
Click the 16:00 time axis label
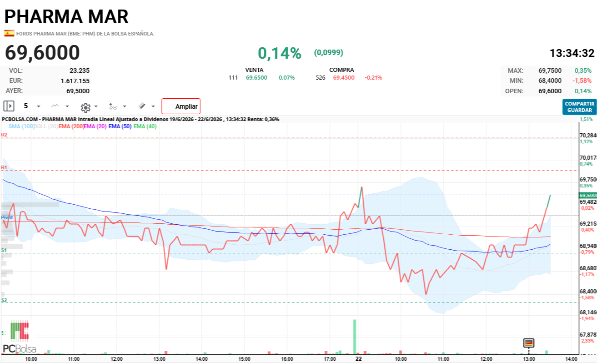[287, 359]
